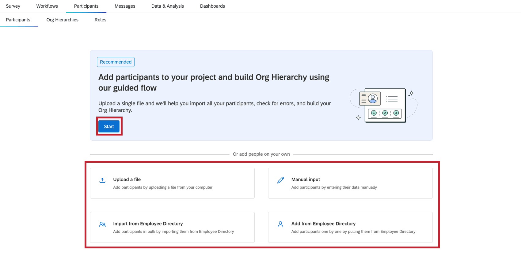Click the two-people Import from Directory icon

coord(102,225)
